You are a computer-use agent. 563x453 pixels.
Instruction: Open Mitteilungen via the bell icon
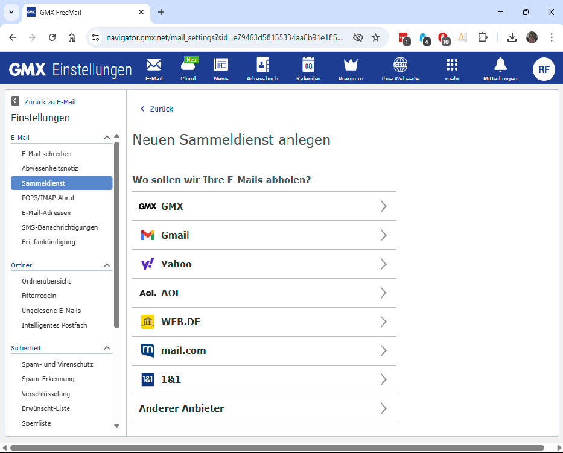[x=500, y=68]
